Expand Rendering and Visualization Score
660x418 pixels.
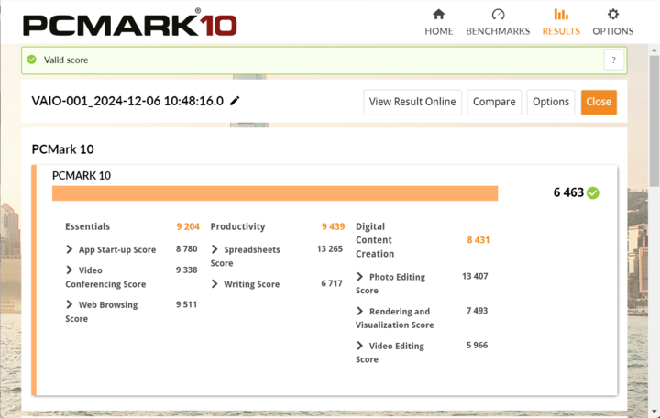360,311
